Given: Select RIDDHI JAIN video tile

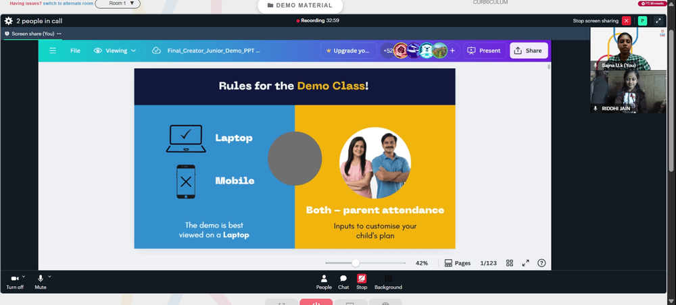Looking at the screenshot, I should click(628, 92).
